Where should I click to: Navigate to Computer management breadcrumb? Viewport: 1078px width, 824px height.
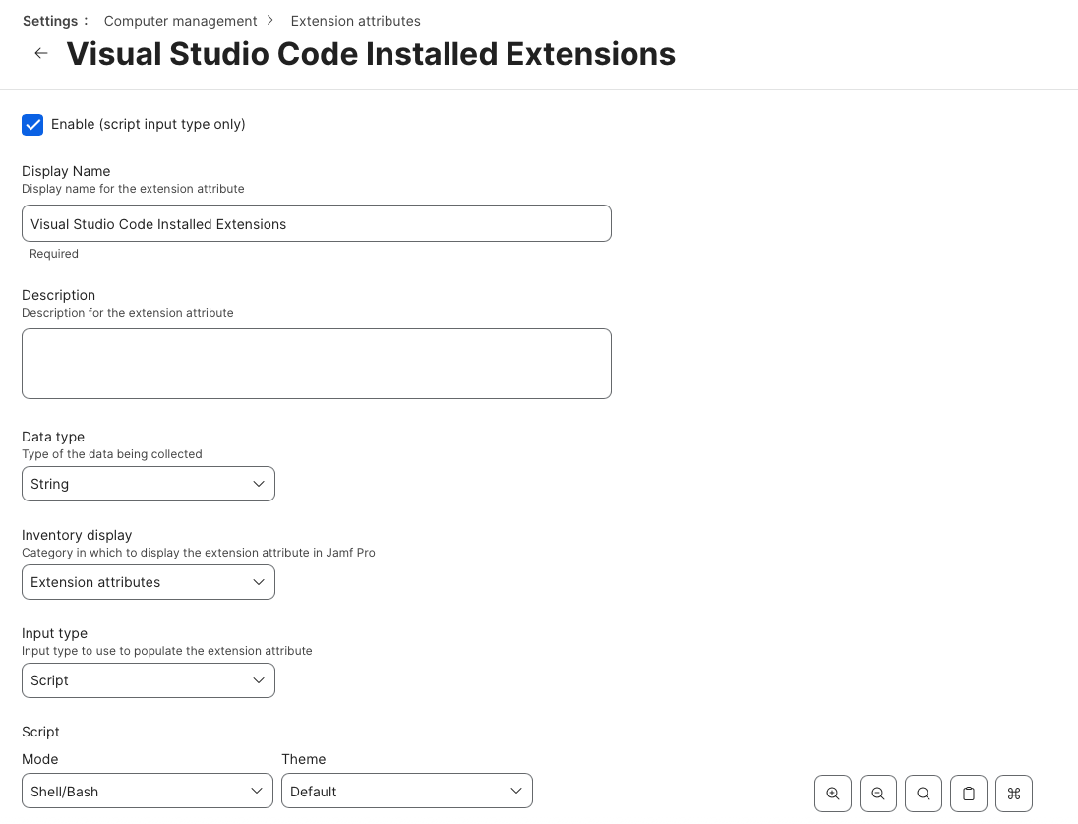point(180,21)
